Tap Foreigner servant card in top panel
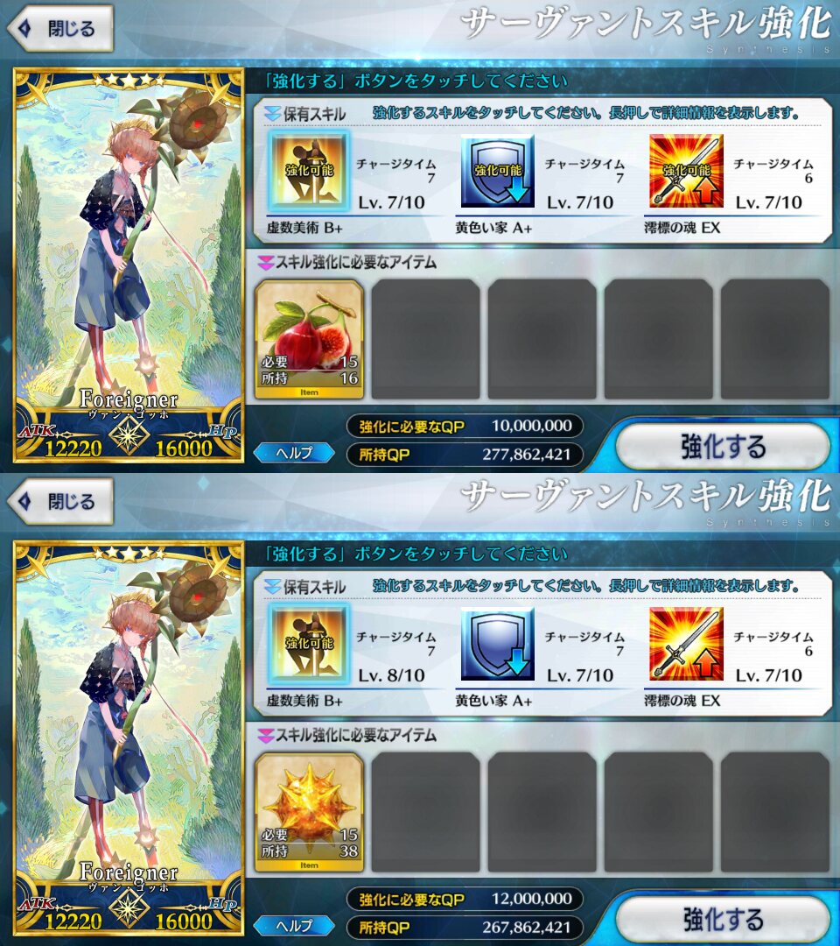This screenshot has width=840, height=946. point(129,265)
